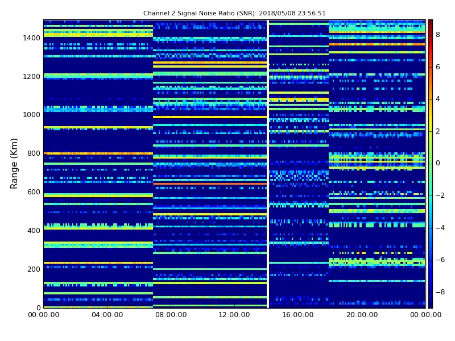Click the white vertical data gap line near 14:00
455x341 pixels.
click(x=268, y=164)
